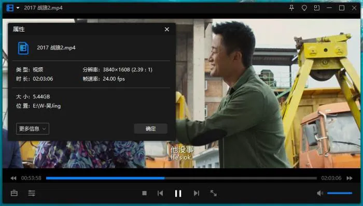Click the location path E:\W-吴Jing

pyautogui.click(x=47, y=106)
